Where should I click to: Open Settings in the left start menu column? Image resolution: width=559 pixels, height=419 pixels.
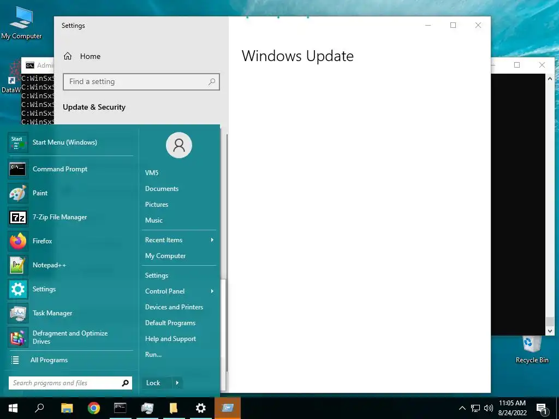click(70, 289)
